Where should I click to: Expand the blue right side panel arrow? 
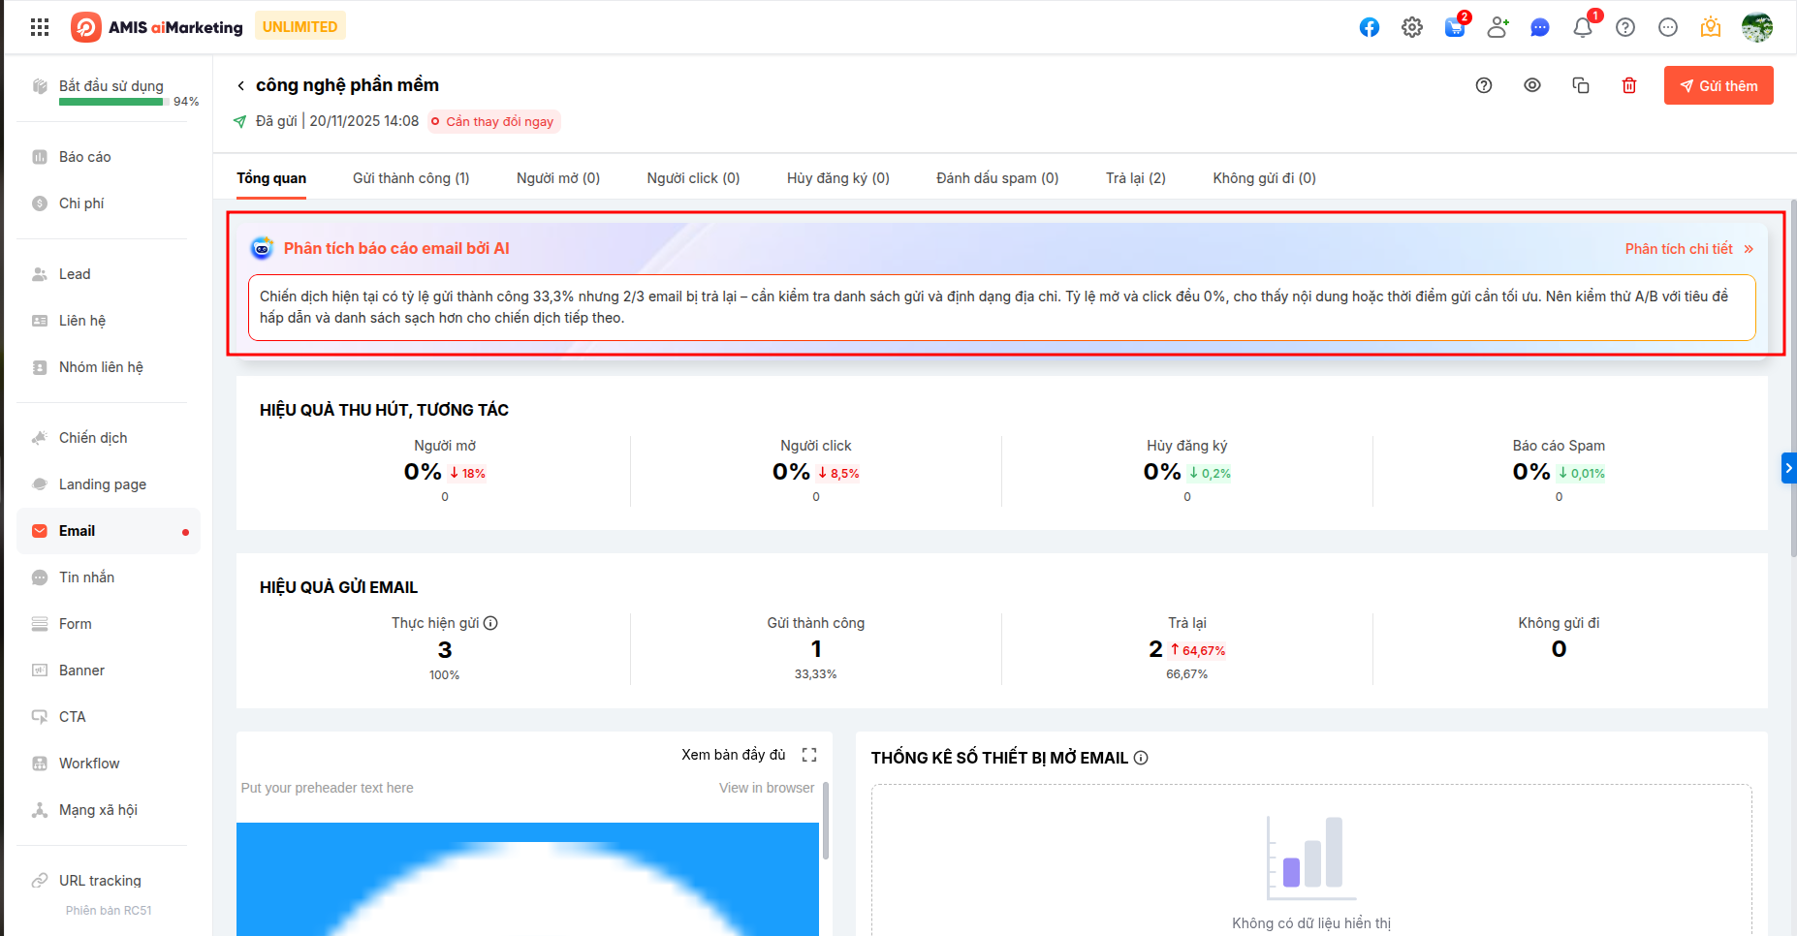pyautogui.click(x=1788, y=468)
